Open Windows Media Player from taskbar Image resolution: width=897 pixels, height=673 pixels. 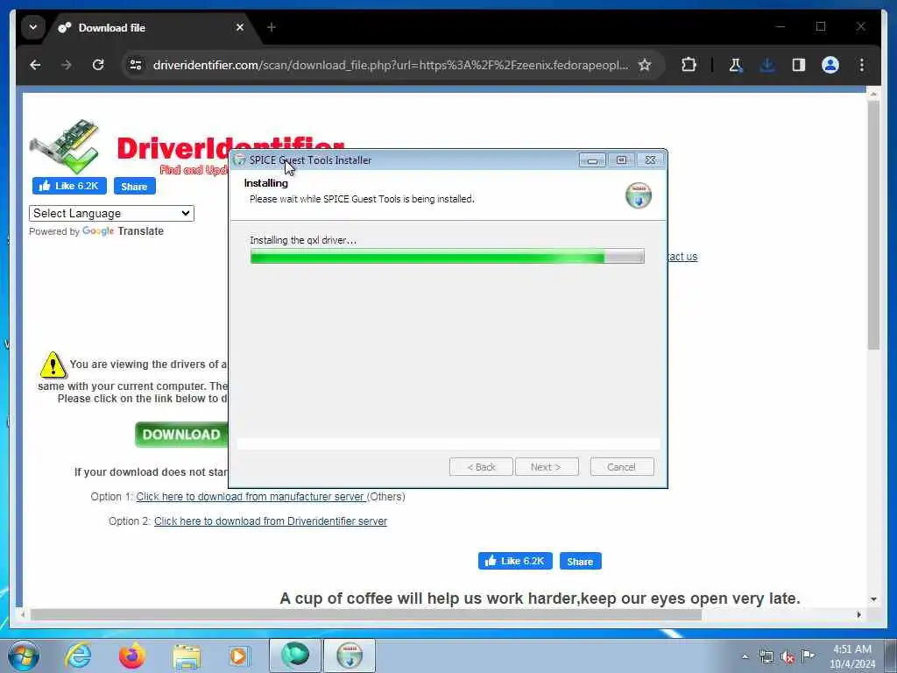(239, 655)
